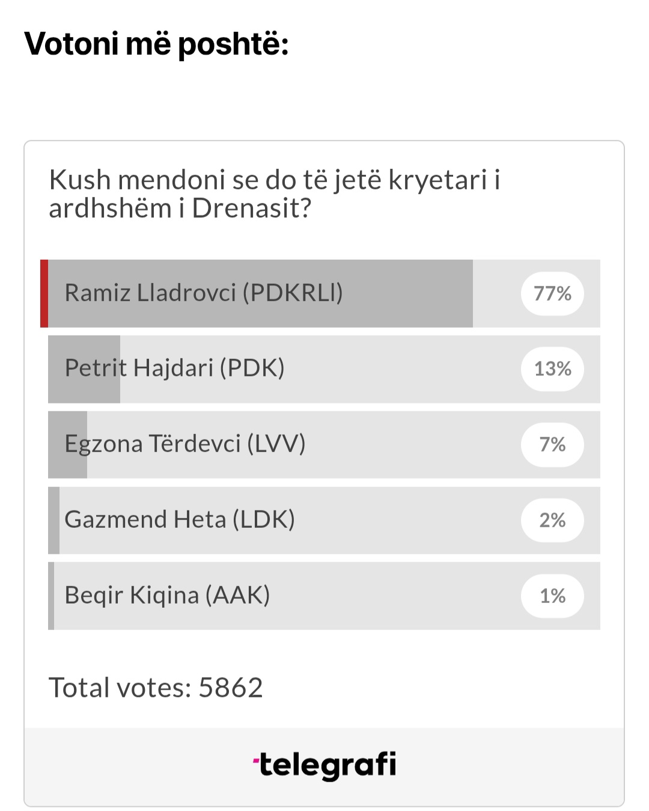Click the progress fill of Hajdari's bar

pyautogui.click(x=84, y=369)
